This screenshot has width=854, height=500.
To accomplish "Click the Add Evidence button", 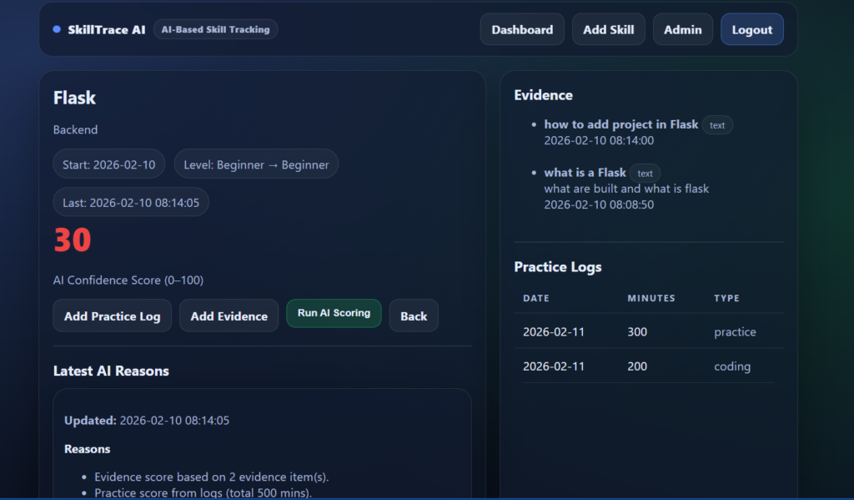I will click(x=229, y=316).
